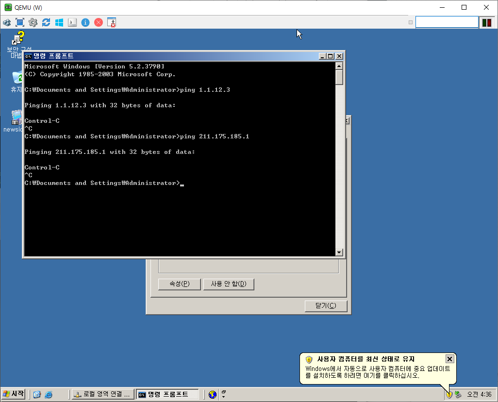Click the globe language bar icon in the taskbar
Viewport: 498px width, 402px height.
point(213,395)
